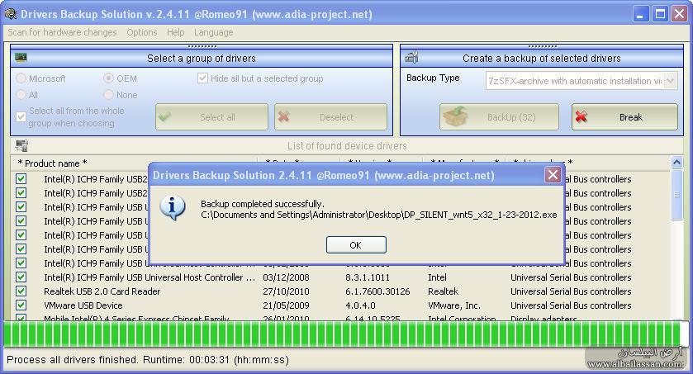Click the collapse grip above Select a group
This screenshot has height=374, width=693.
202,46
